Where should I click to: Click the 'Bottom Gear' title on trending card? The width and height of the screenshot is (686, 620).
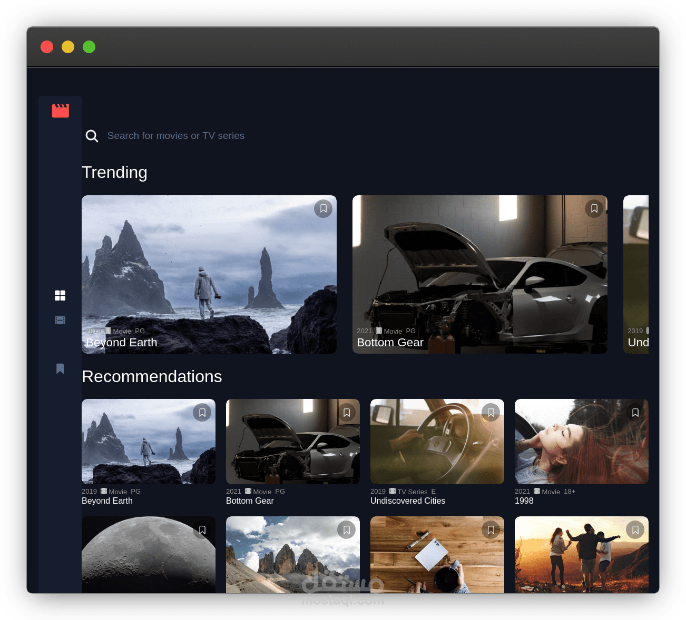[x=390, y=343]
